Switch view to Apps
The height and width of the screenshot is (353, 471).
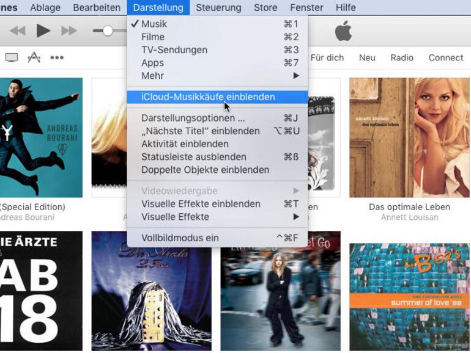pos(218,63)
